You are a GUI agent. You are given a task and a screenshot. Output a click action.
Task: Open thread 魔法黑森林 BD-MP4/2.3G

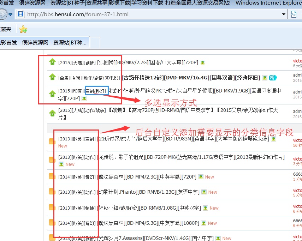pyautogui.click(x=147, y=177)
